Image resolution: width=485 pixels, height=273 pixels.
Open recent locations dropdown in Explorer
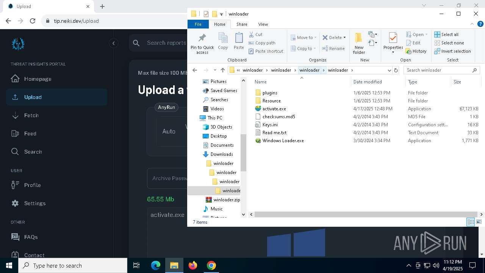coord(215,70)
